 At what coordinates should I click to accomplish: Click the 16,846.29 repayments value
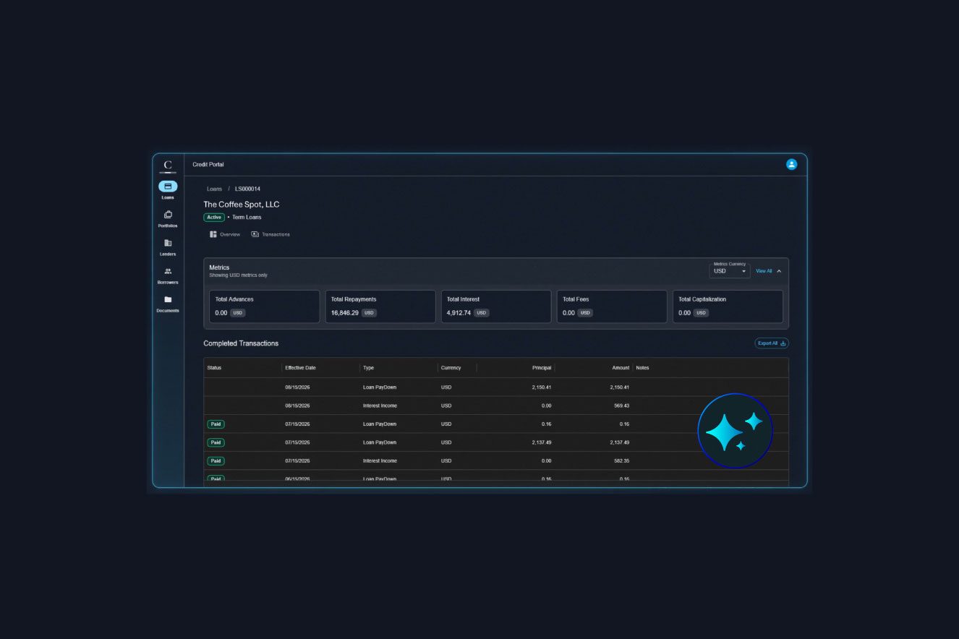tap(345, 313)
